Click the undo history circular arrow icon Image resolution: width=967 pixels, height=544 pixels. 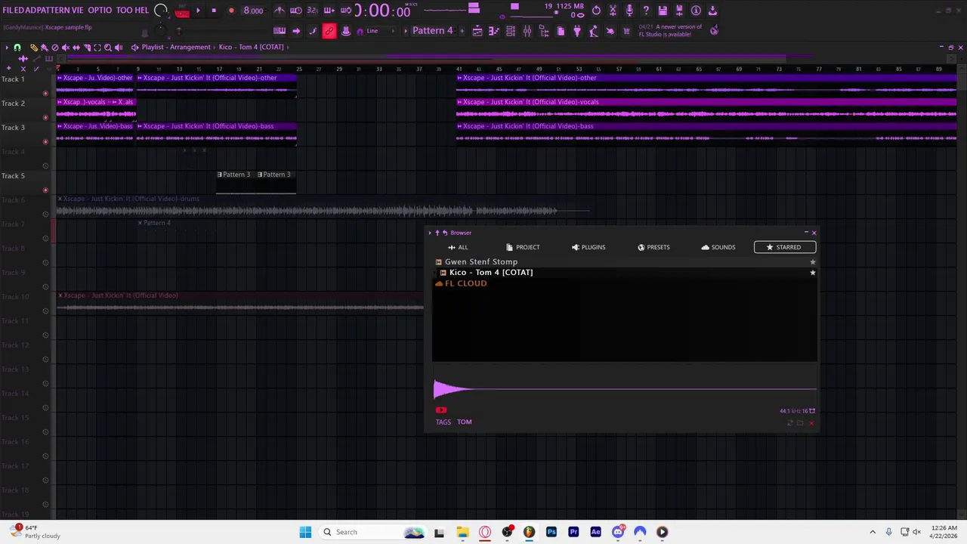pos(596,11)
